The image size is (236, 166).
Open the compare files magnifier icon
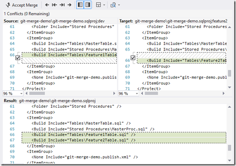113,5
